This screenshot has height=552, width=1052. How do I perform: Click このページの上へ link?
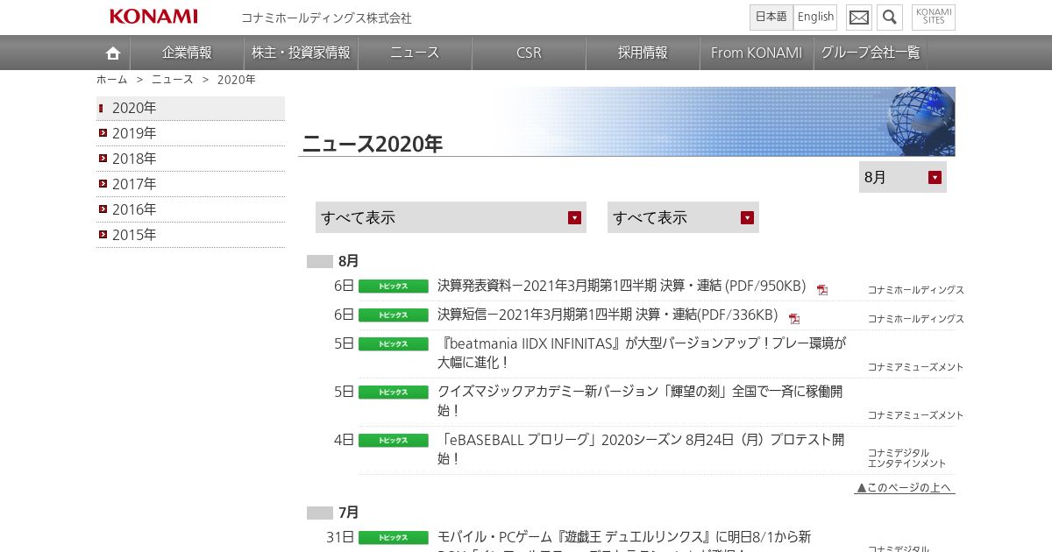905,487
